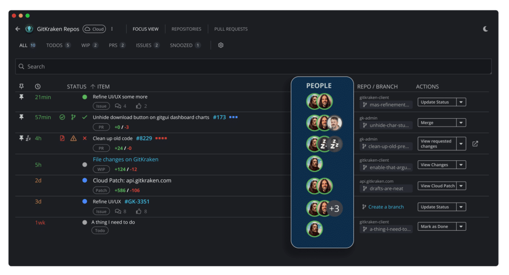This screenshot has height=275, width=509.
Task: Expand dropdown next to View Cloud Patch
Action: [461, 186]
